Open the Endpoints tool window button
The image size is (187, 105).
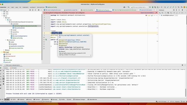tap(45, 99)
